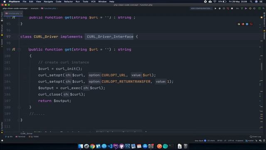Open Git branch master widget
Screen dimensions: 266x150
250,141
